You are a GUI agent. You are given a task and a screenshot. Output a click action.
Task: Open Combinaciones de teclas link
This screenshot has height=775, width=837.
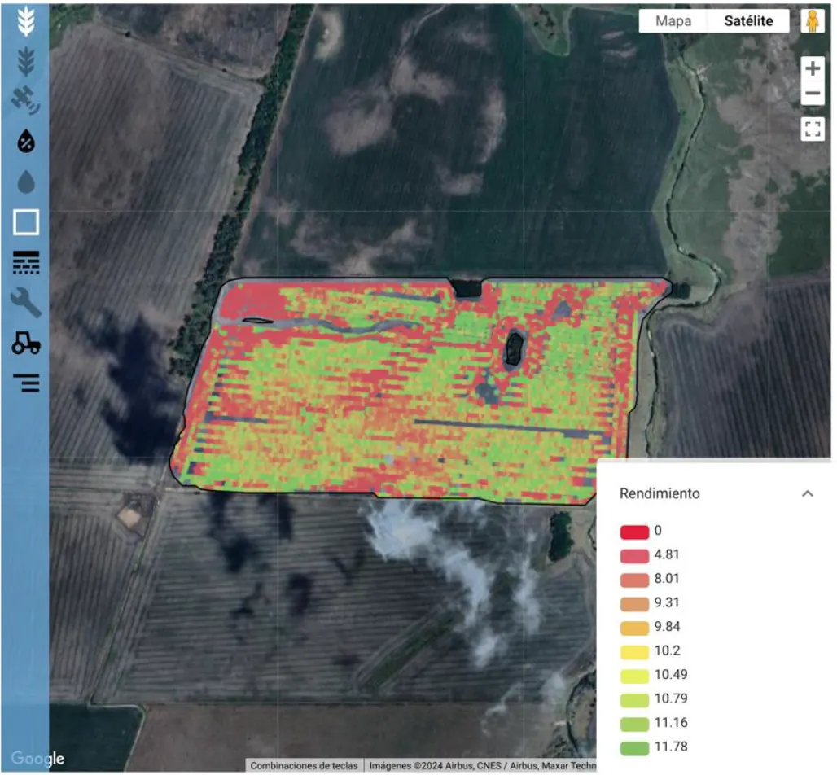click(x=304, y=765)
